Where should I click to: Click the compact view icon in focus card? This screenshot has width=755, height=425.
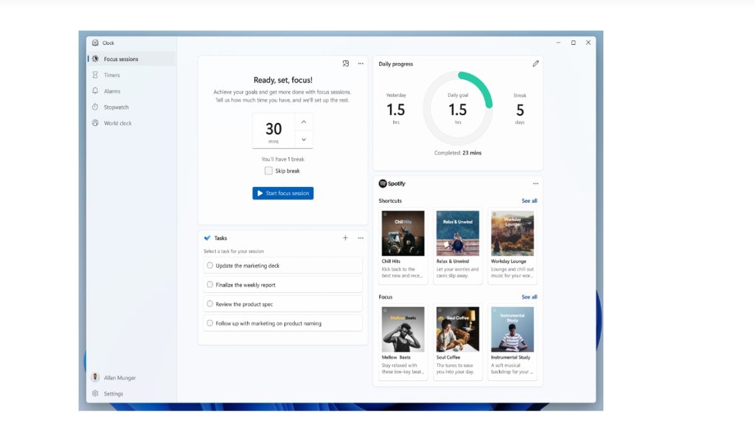(345, 64)
